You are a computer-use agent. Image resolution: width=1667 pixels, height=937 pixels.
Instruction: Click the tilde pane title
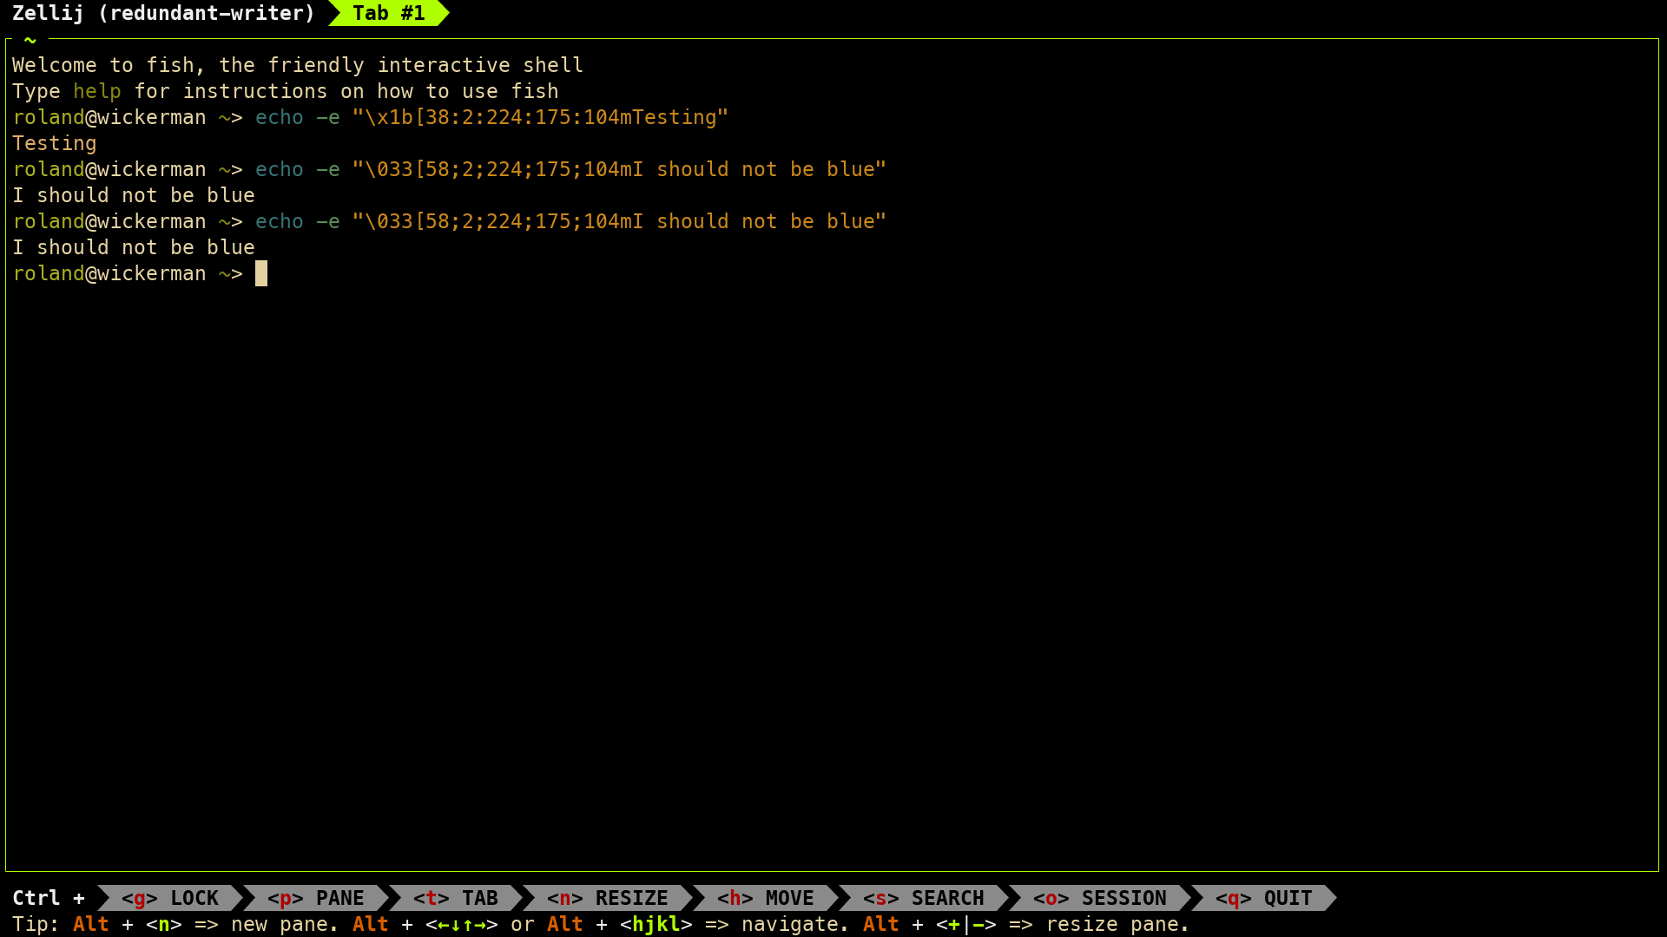click(30, 40)
